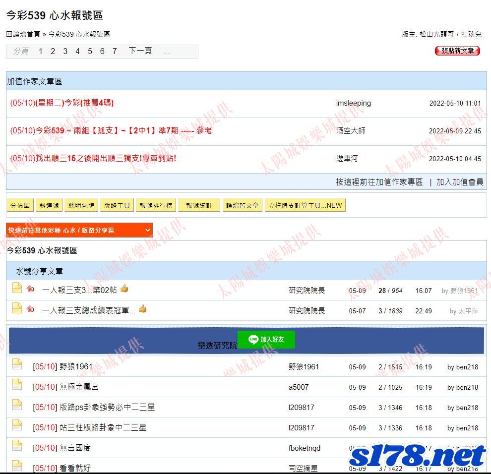Open article (05/10)(星期二)今彩(推薦4碼)
Image resolution: width=491 pixels, height=474 pixels.
tap(62, 103)
